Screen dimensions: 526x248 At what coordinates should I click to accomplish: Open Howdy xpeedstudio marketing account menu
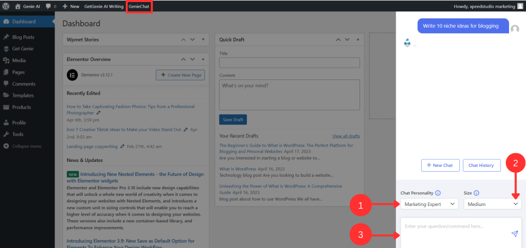(x=484, y=6)
